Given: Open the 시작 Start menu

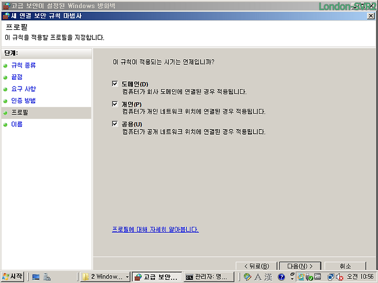Looking at the screenshot, I should 12,277.
